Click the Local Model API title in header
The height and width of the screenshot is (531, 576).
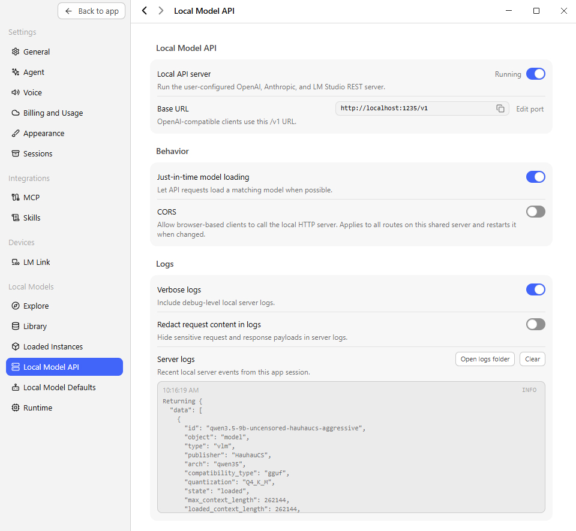click(x=204, y=11)
